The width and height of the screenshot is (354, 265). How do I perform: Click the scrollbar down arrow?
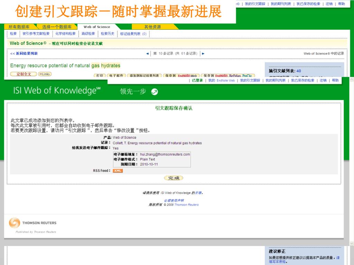[x=352, y=243]
